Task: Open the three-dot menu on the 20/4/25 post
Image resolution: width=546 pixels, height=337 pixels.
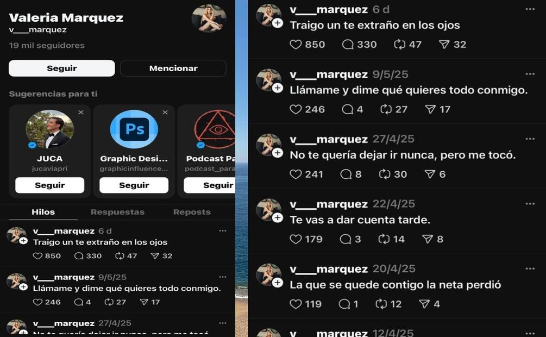Action: [x=530, y=269]
